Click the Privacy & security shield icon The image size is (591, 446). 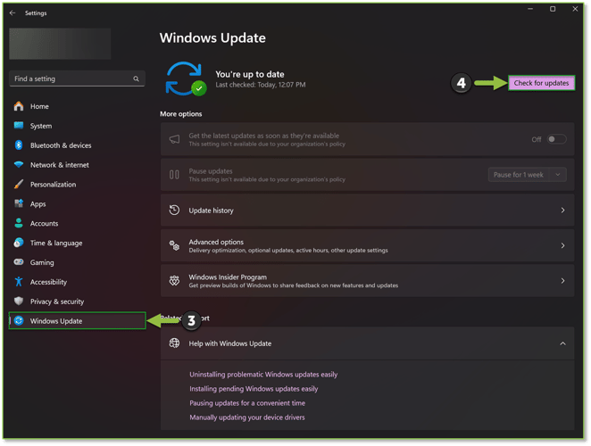click(x=19, y=301)
